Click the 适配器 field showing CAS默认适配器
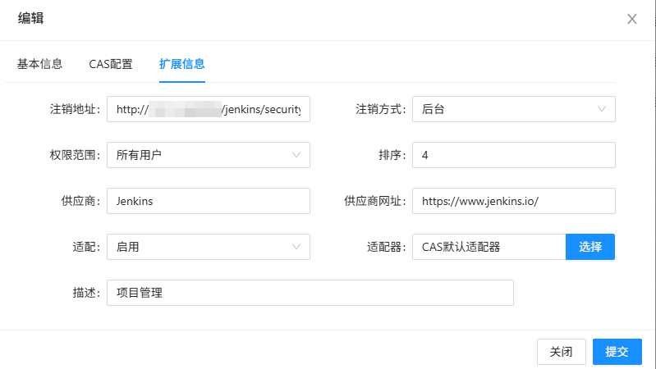Viewport: 656px width, 369px height. (489, 247)
